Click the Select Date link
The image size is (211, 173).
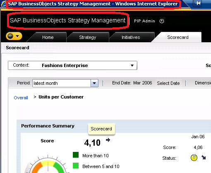tap(168, 83)
